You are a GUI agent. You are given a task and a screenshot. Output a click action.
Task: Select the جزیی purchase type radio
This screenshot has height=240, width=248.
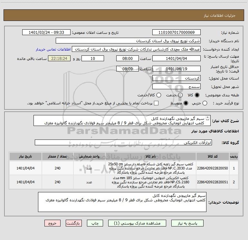click(205, 103)
